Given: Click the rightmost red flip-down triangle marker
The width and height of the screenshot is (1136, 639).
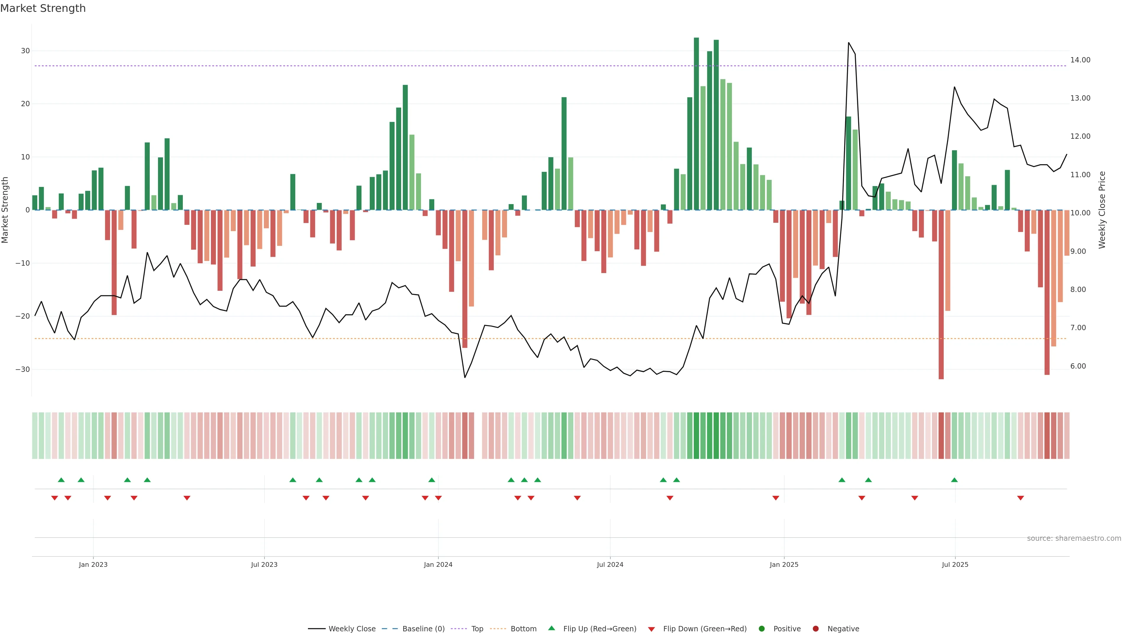Looking at the screenshot, I should [1020, 498].
